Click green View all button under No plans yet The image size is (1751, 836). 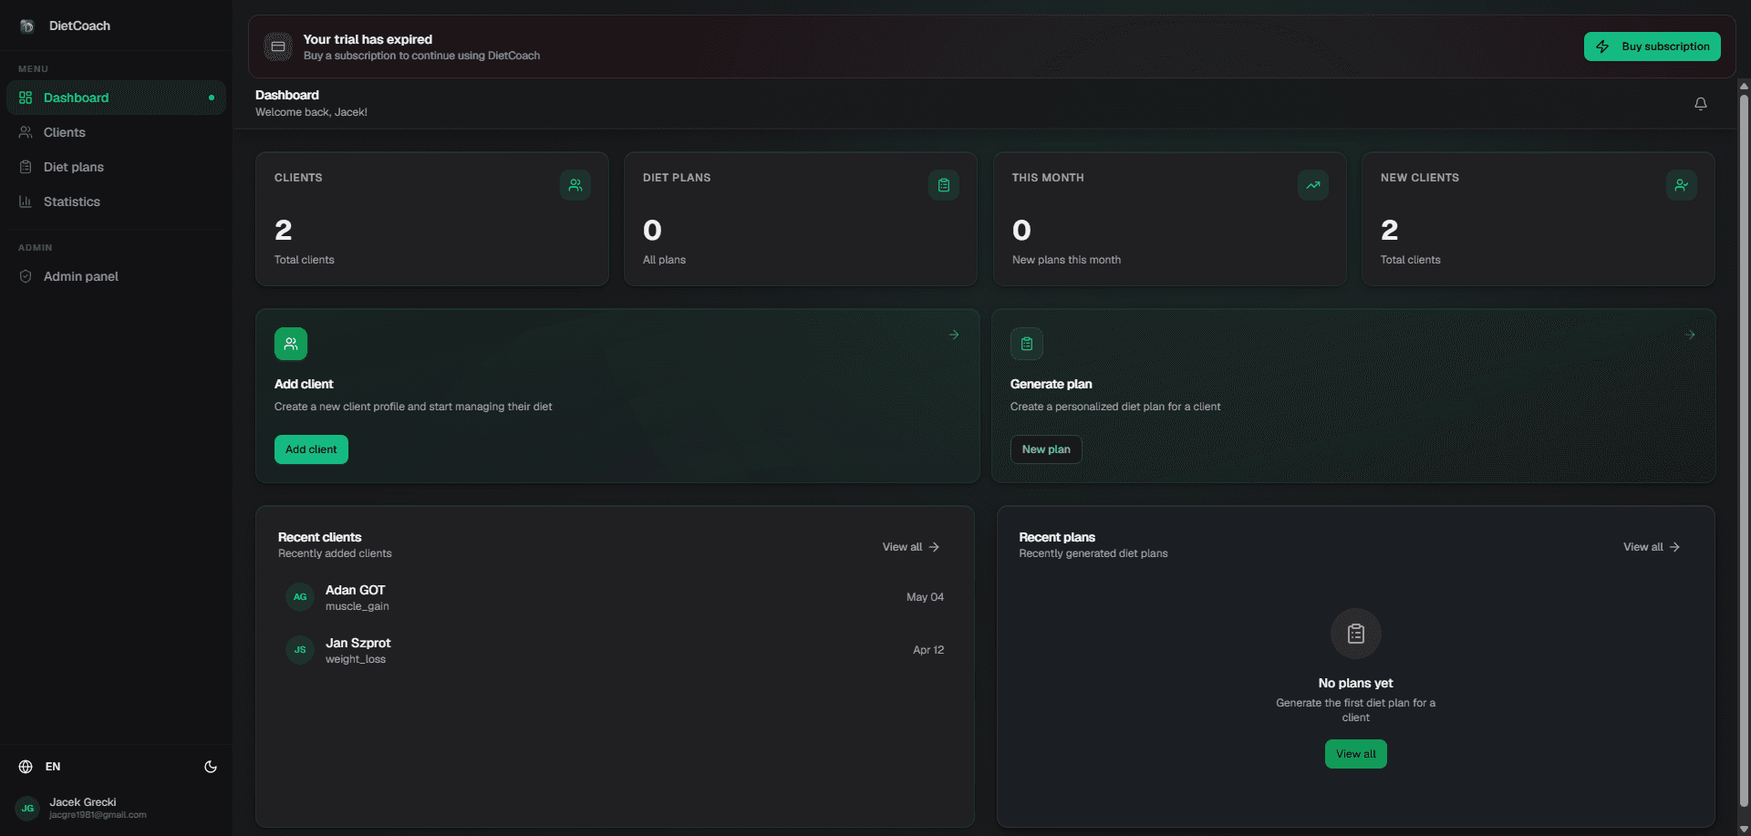pos(1356,754)
